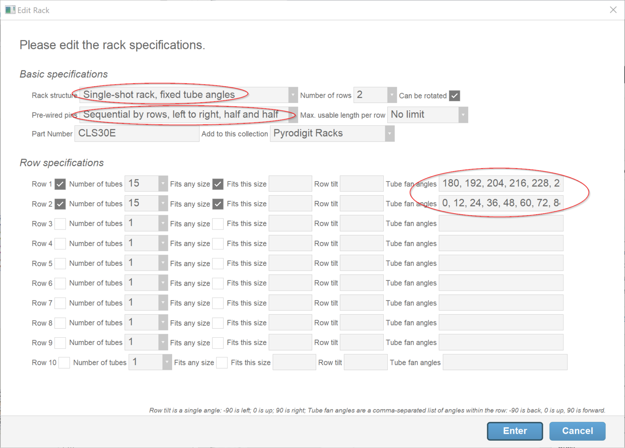This screenshot has width=625, height=448.
Task: Click the Edit Rack window icon
Action: tap(10, 10)
